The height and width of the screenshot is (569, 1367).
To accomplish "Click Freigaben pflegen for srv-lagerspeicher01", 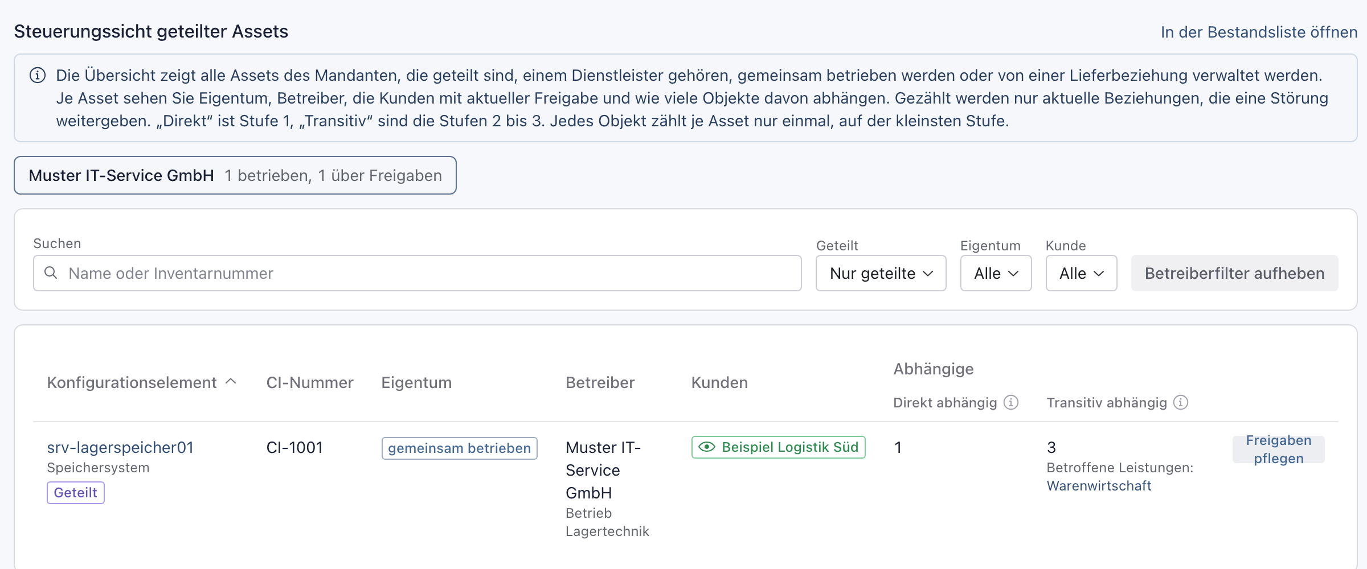I will pos(1278,450).
